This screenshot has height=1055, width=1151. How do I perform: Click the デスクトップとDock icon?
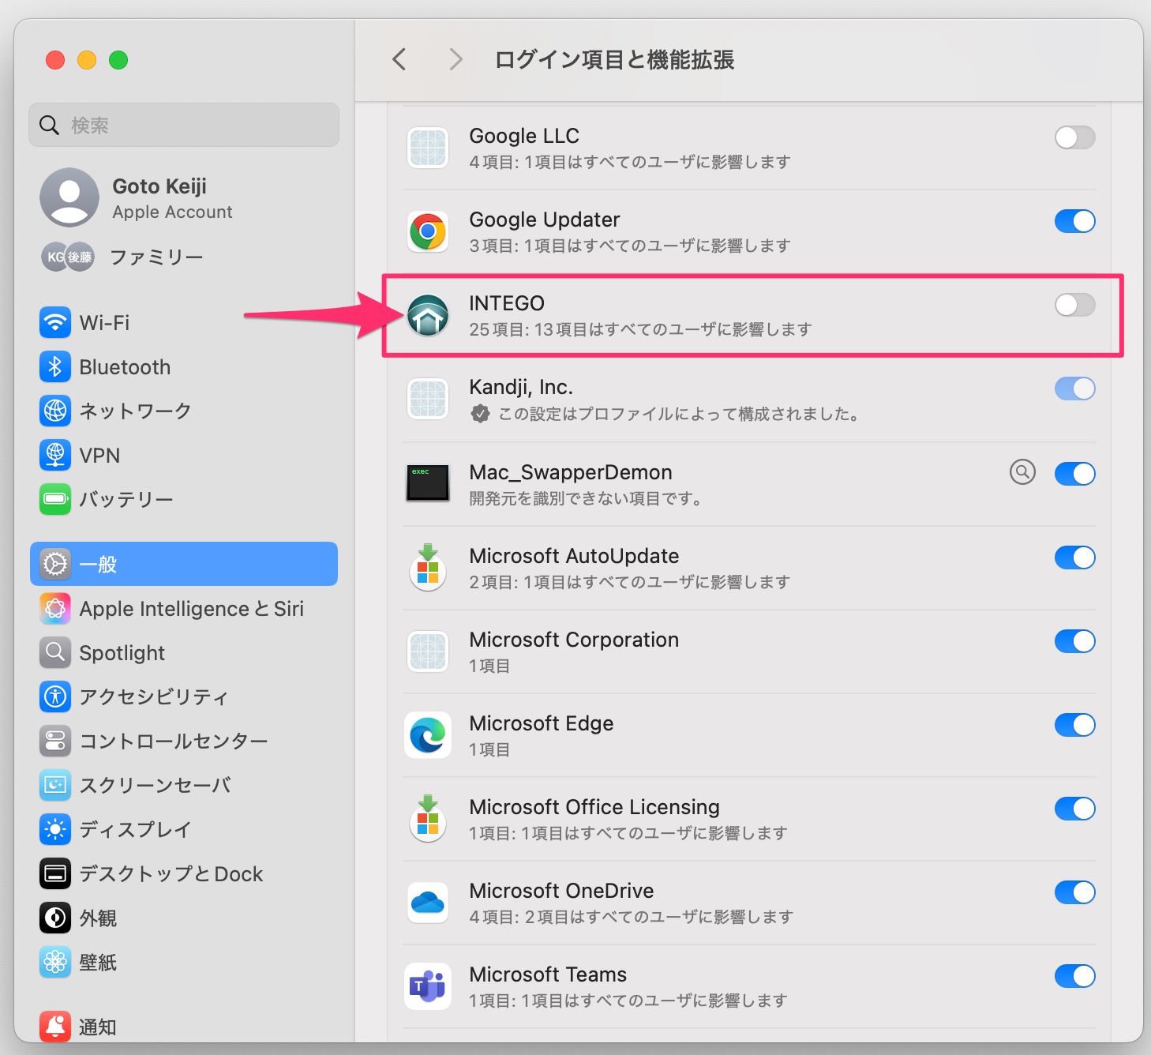[x=55, y=873]
